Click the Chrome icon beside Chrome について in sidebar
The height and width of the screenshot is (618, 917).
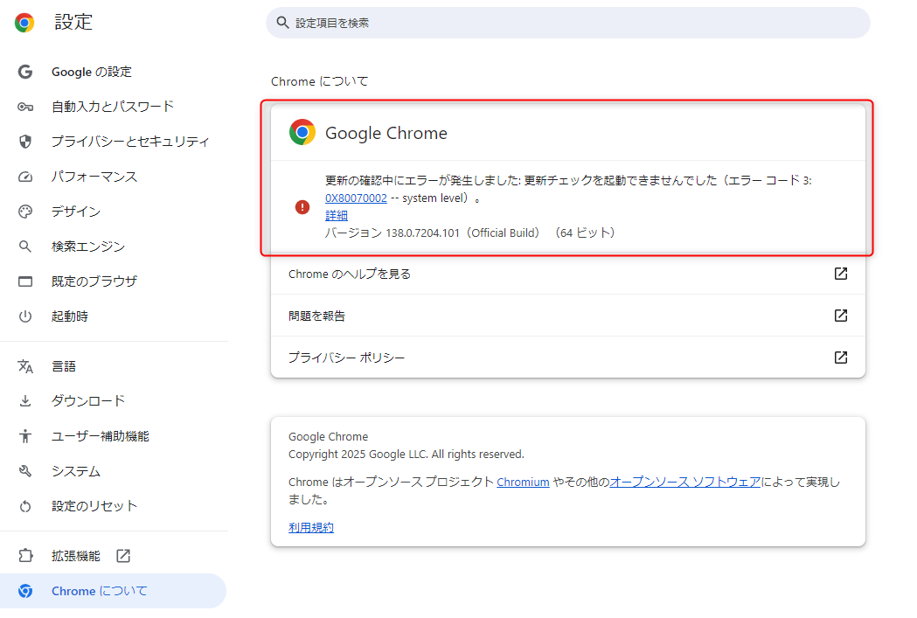coord(25,591)
